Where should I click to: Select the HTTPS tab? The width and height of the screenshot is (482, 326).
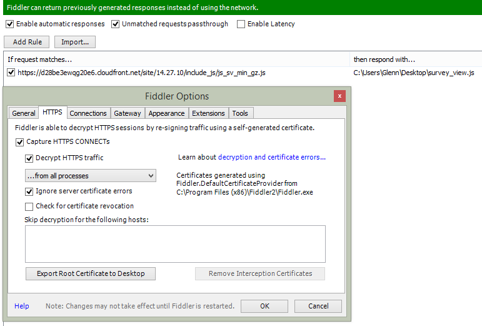point(53,112)
